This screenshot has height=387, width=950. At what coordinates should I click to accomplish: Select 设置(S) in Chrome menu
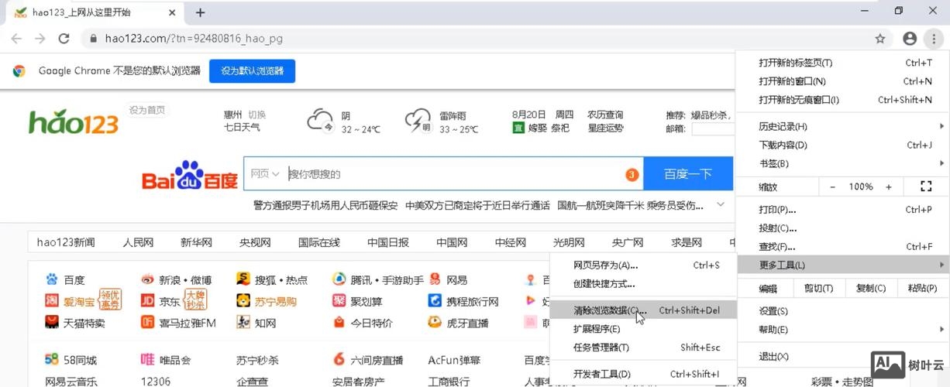[x=842, y=311]
